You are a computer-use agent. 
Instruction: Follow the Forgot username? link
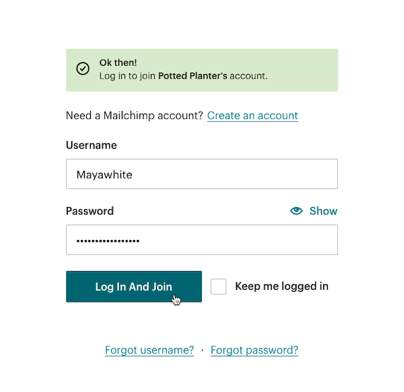(x=149, y=350)
